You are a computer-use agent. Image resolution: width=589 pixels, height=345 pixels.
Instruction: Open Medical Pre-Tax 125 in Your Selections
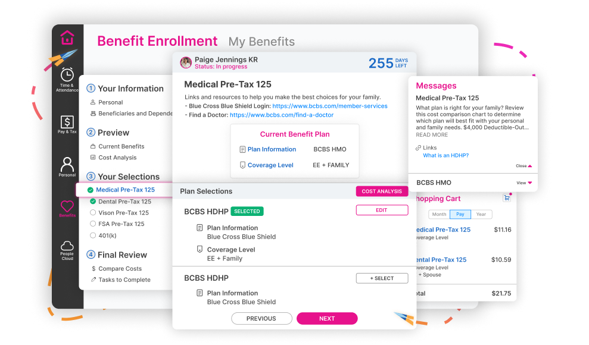click(x=124, y=190)
